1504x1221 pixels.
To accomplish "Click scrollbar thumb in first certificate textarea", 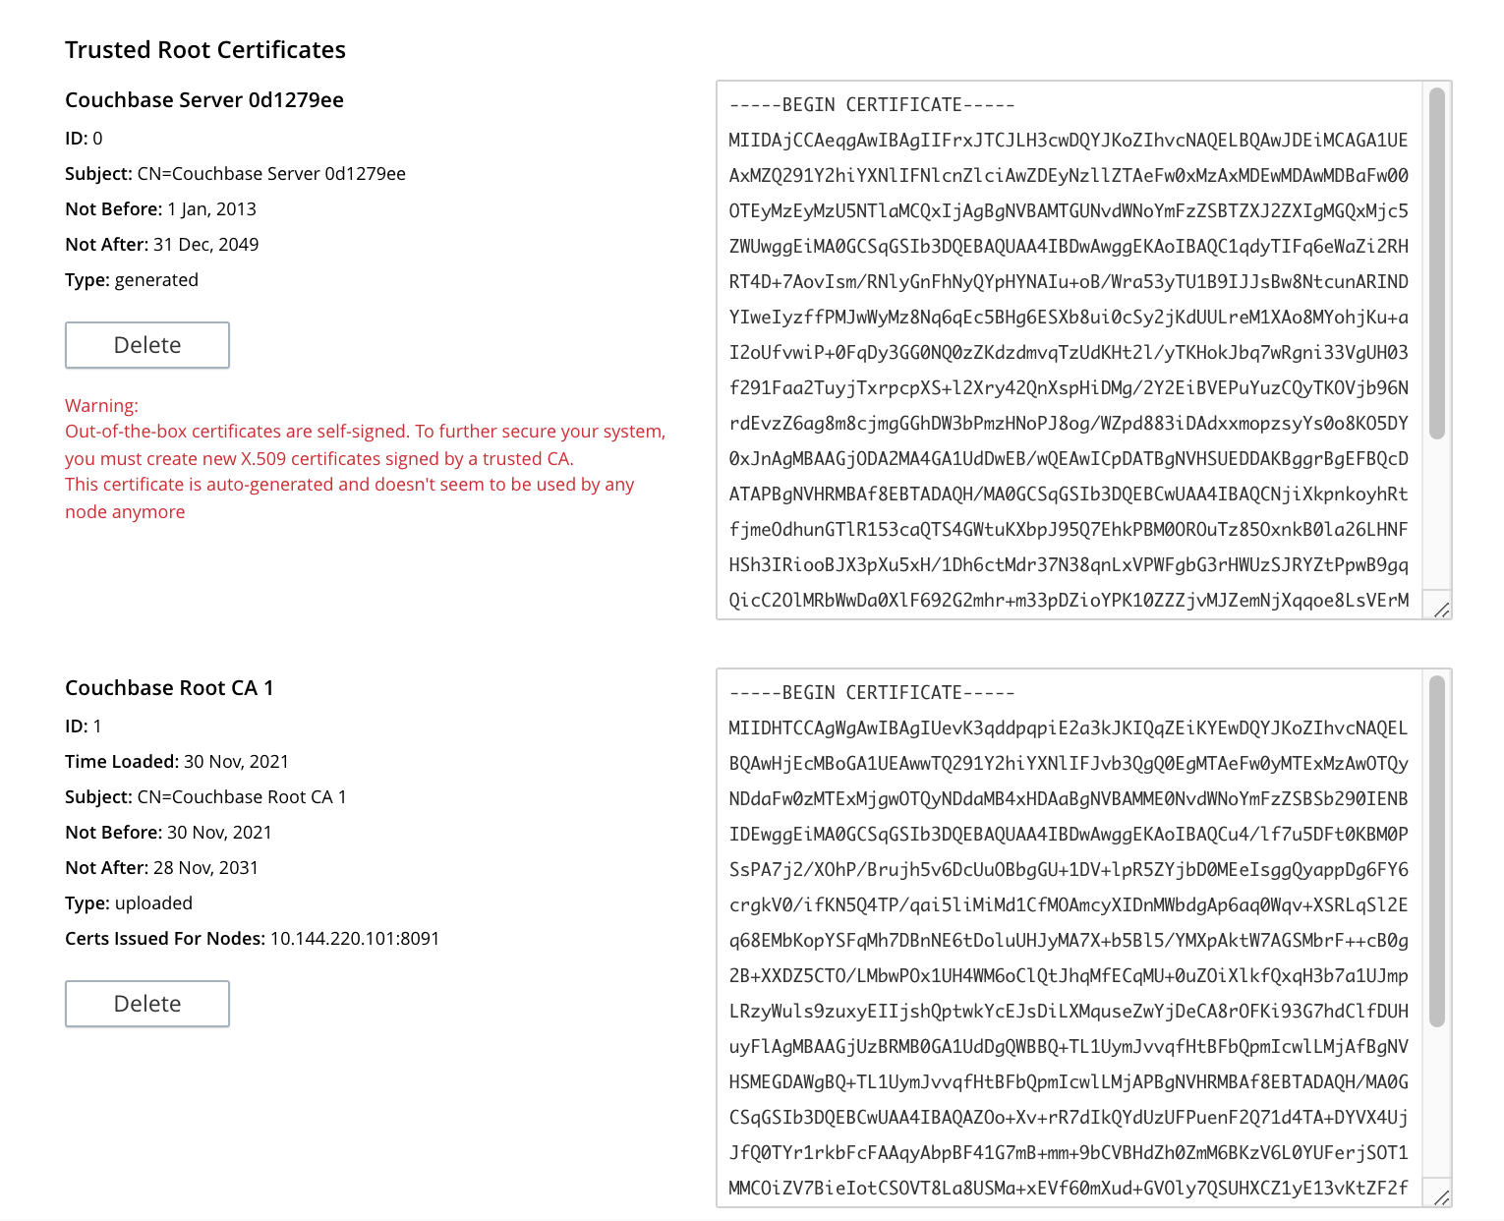I will [x=1437, y=262].
